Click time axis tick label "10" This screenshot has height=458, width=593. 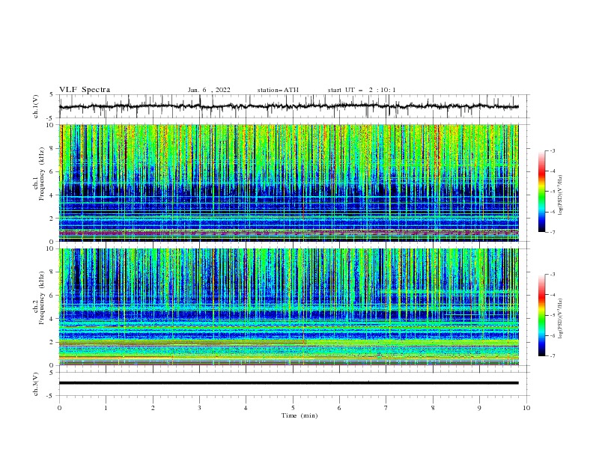point(526,408)
